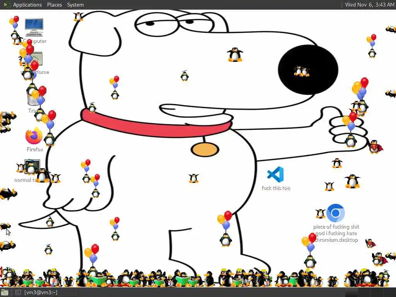Open the Places menu

point(54,5)
